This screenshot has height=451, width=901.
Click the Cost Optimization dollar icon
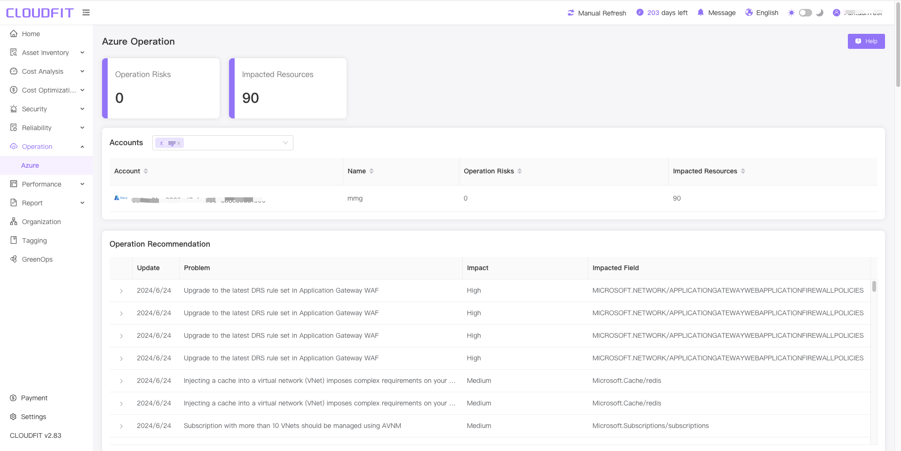click(x=14, y=90)
